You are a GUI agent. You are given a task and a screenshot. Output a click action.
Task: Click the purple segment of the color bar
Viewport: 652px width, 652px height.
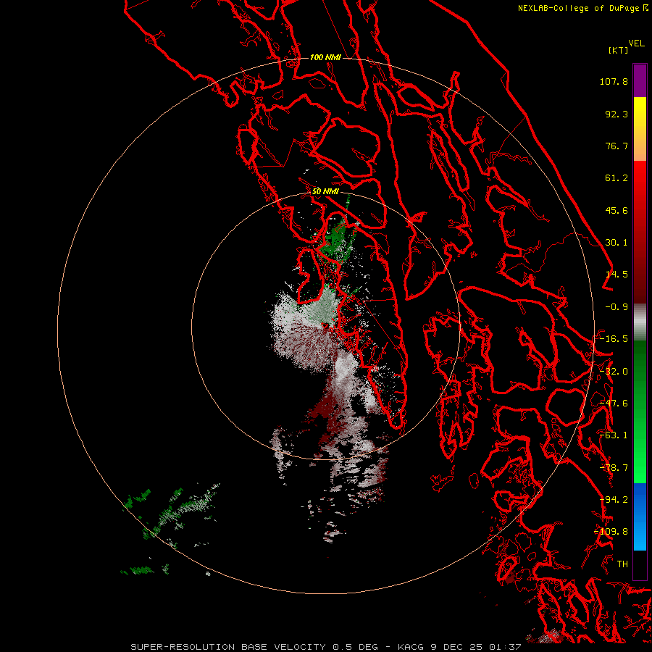pos(640,80)
